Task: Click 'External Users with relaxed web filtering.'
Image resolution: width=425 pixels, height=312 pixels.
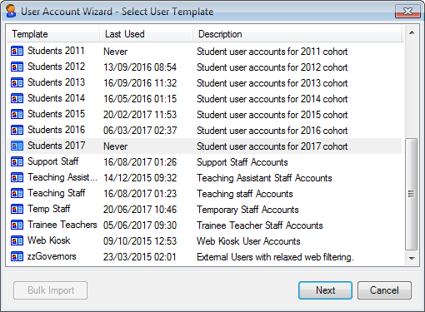Action: (275, 257)
